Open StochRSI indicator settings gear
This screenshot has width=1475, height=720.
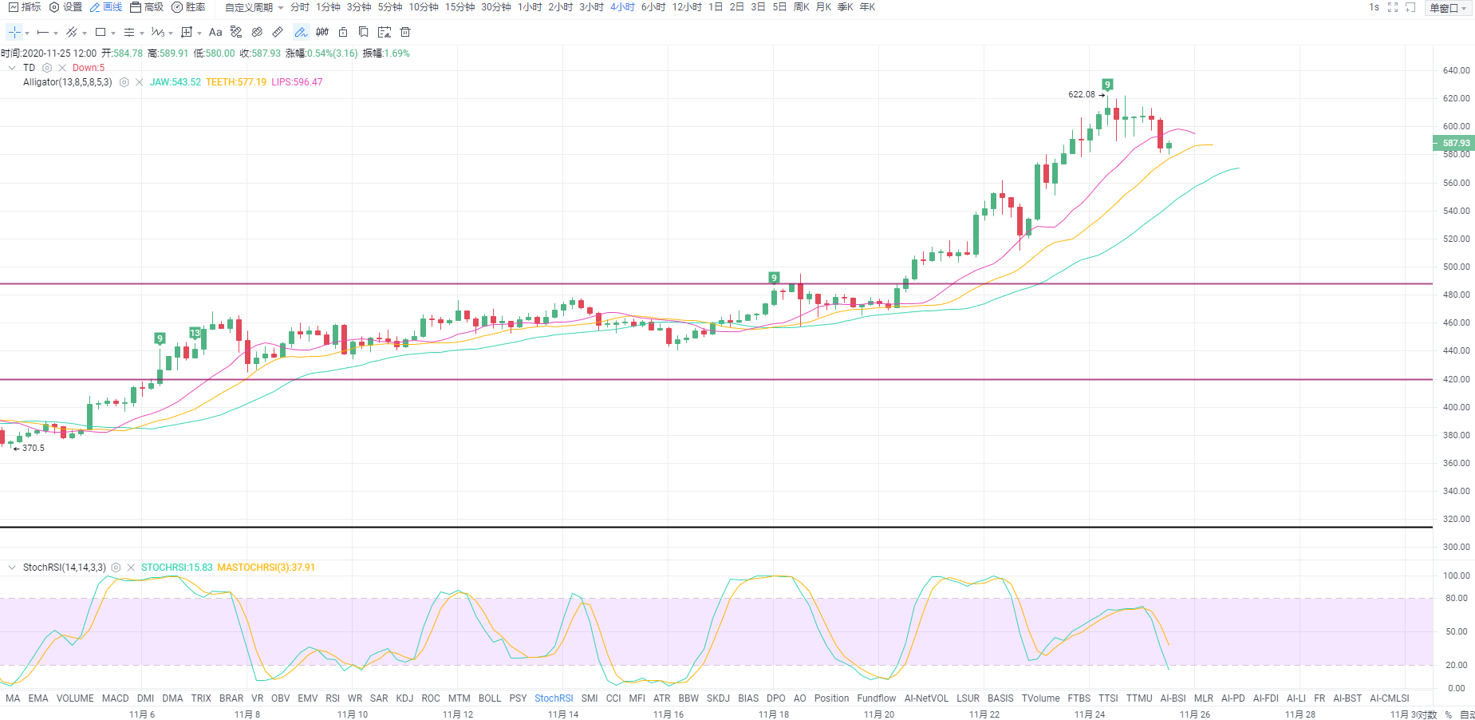click(116, 568)
